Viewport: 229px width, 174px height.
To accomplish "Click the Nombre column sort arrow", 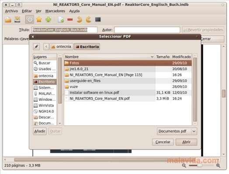I will click(152, 57).
